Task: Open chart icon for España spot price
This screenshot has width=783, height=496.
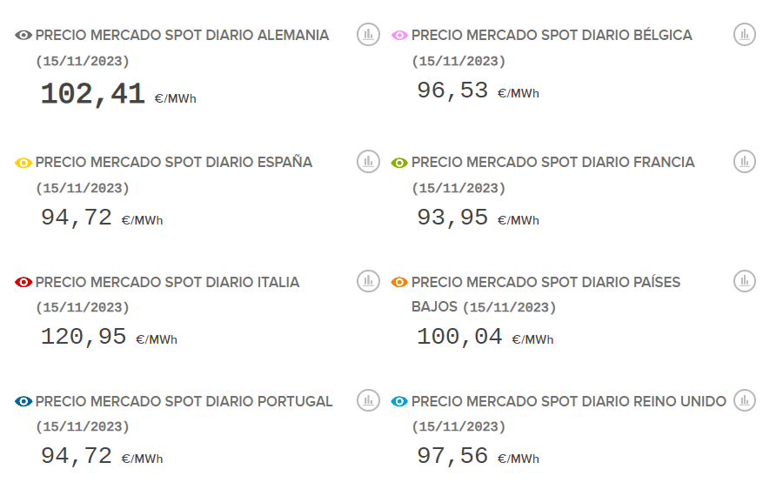Action: pyautogui.click(x=368, y=161)
